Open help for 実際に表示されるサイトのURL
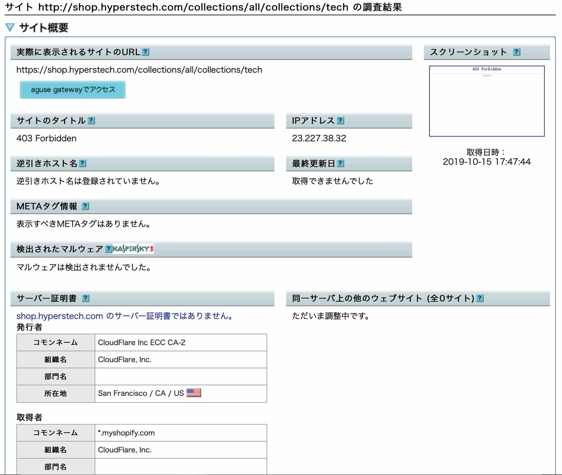 tap(146, 52)
